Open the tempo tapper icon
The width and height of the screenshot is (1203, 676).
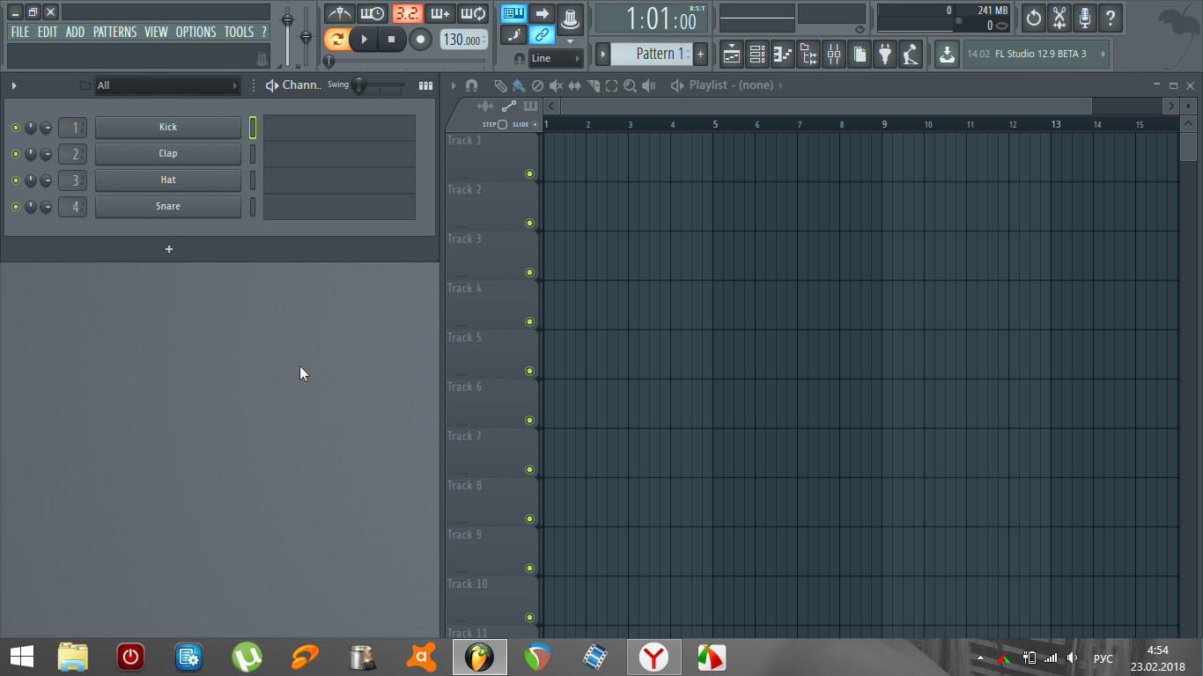pos(911,54)
